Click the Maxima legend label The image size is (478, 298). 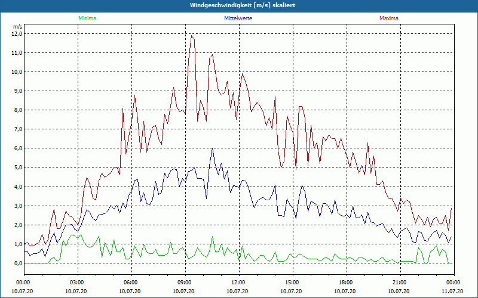tap(389, 18)
